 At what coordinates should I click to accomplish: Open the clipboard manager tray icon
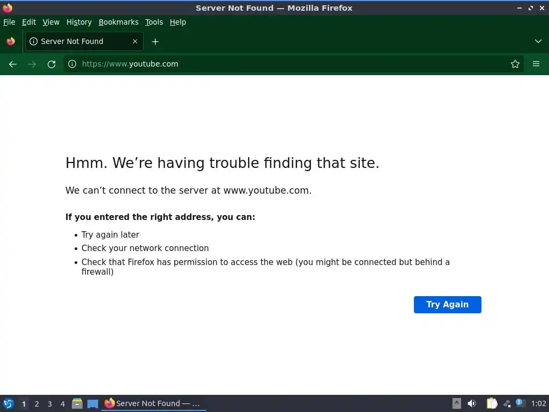click(492, 403)
